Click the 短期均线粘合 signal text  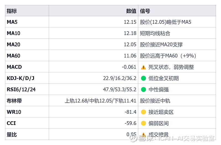click(x=155, y=33)
